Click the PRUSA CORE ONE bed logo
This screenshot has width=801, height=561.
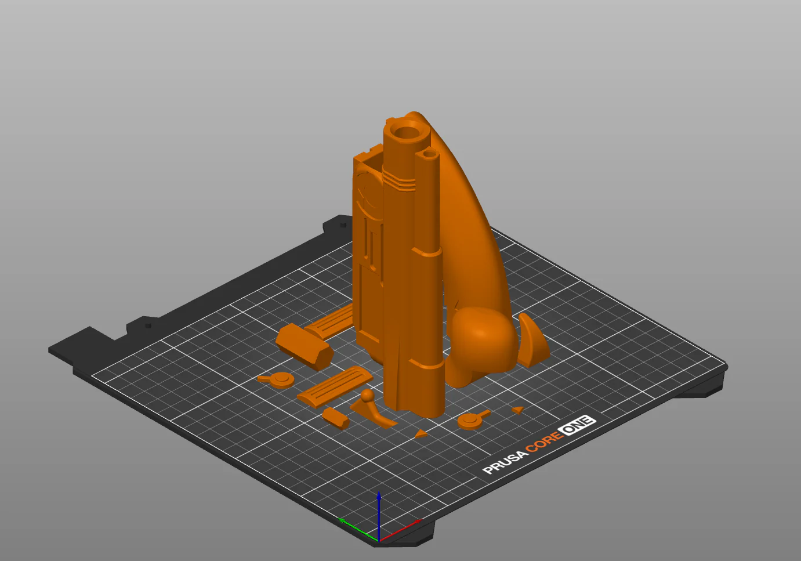[538, 445]
